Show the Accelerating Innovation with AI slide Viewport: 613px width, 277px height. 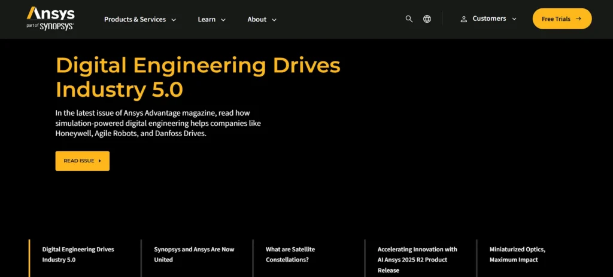pyautogui.click(x=417, y=259)
